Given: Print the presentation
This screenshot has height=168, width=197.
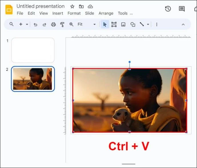Looking at the screenshot, I should pos(53,24).
